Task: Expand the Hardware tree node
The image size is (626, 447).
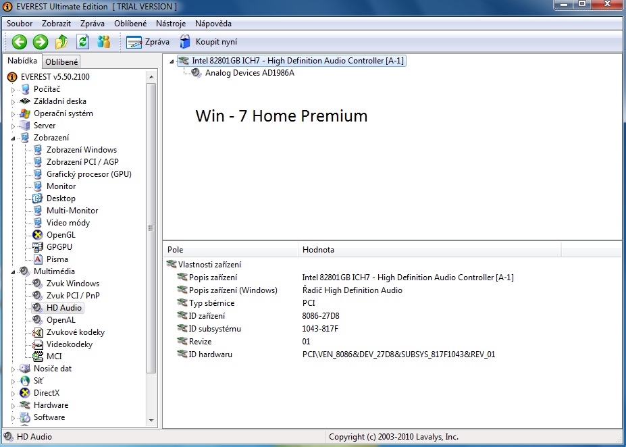Action: click(13, 406)
